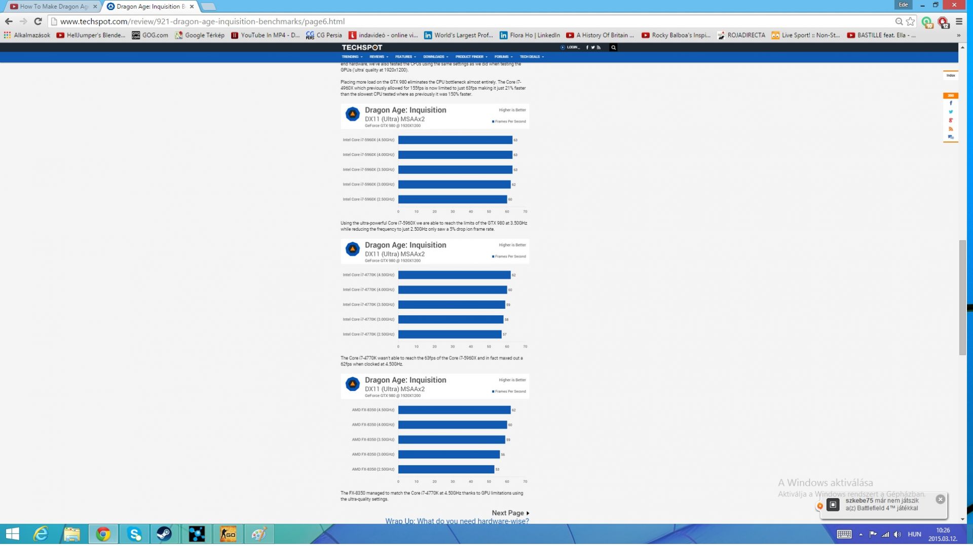Click the orange RSS icon in the side bar
Screen dimensions: 973x546
[951, 129]
